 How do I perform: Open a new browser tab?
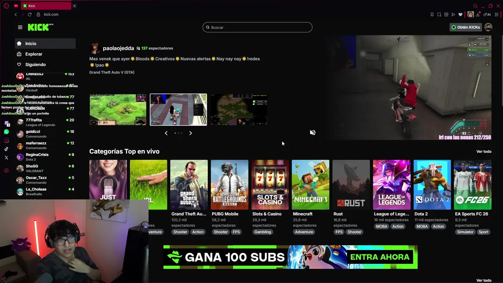[x=74, y=6]
